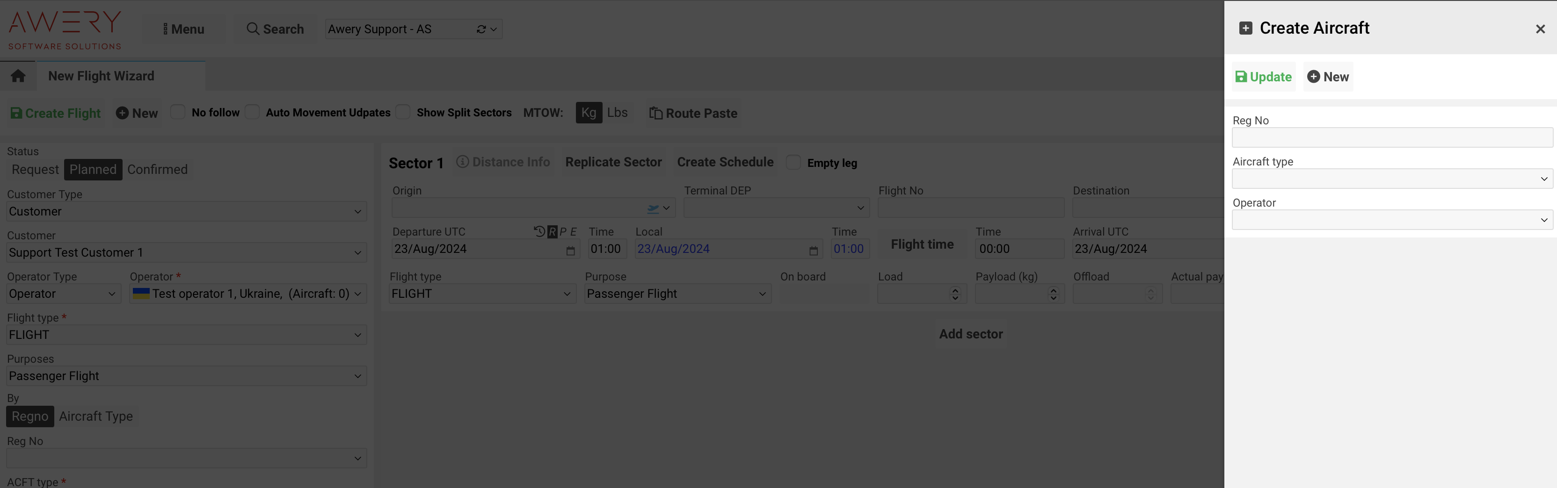This screenshot has height=488, width=1557.
Task: Check the Empty leg checkbox
Action: 793,163
